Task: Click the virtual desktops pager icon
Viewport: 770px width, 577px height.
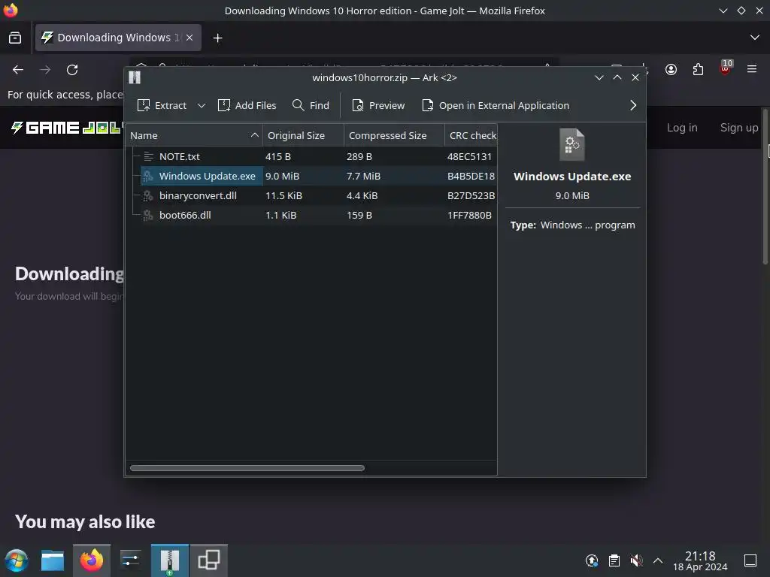Action: (x=209, y=560)
